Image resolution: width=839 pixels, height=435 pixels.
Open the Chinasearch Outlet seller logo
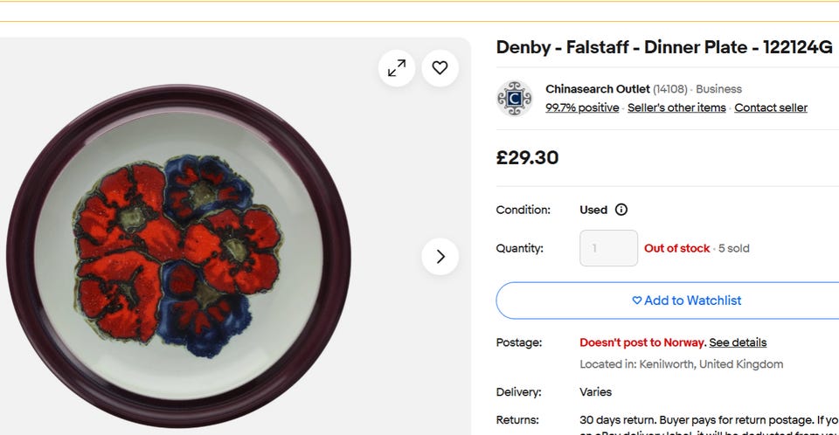coord(515,99)
